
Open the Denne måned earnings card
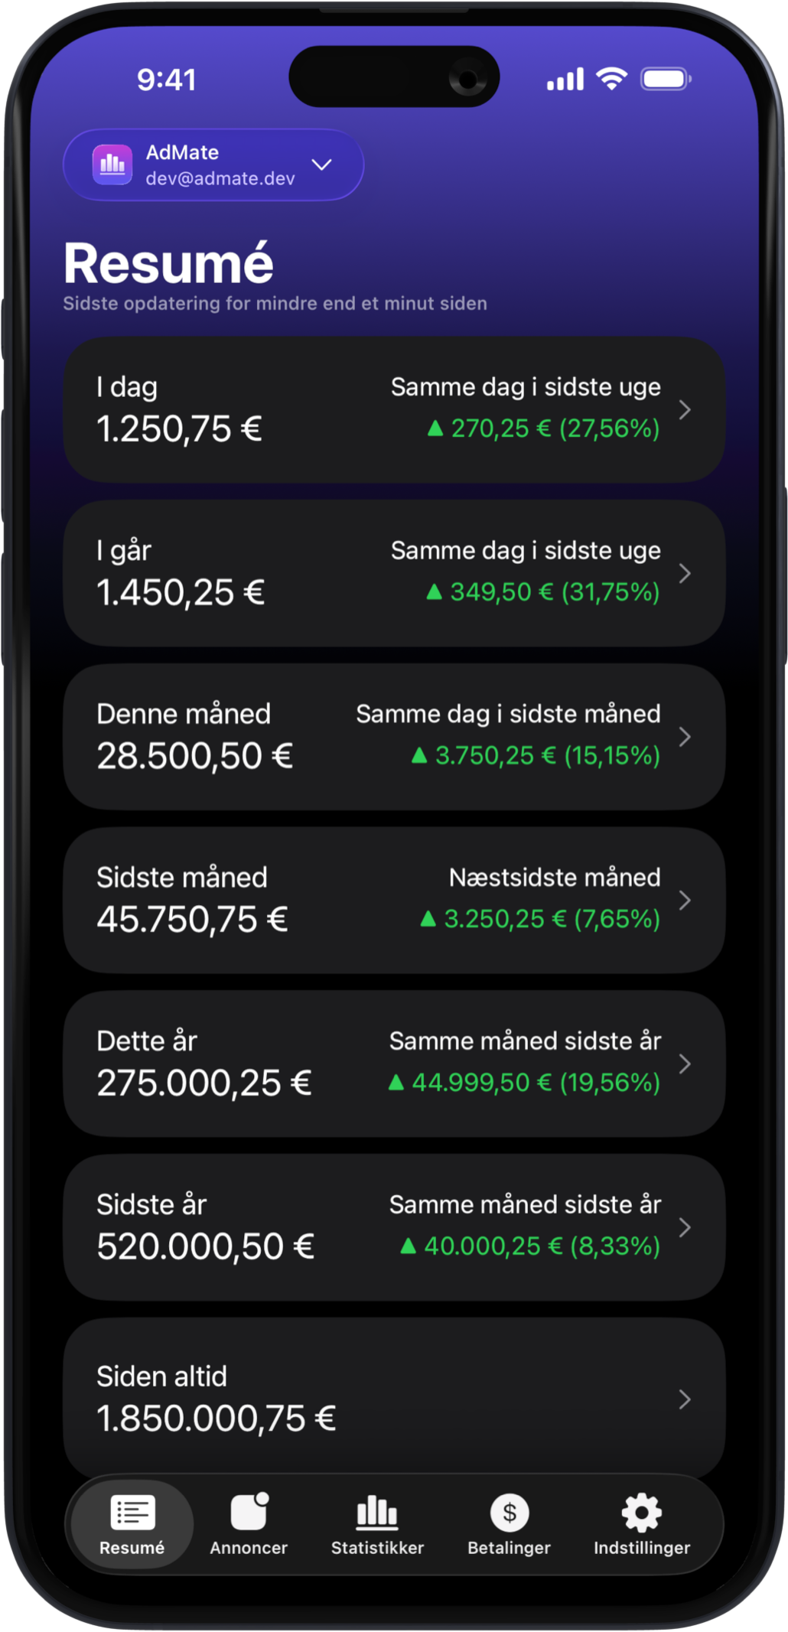coord(393,736)
